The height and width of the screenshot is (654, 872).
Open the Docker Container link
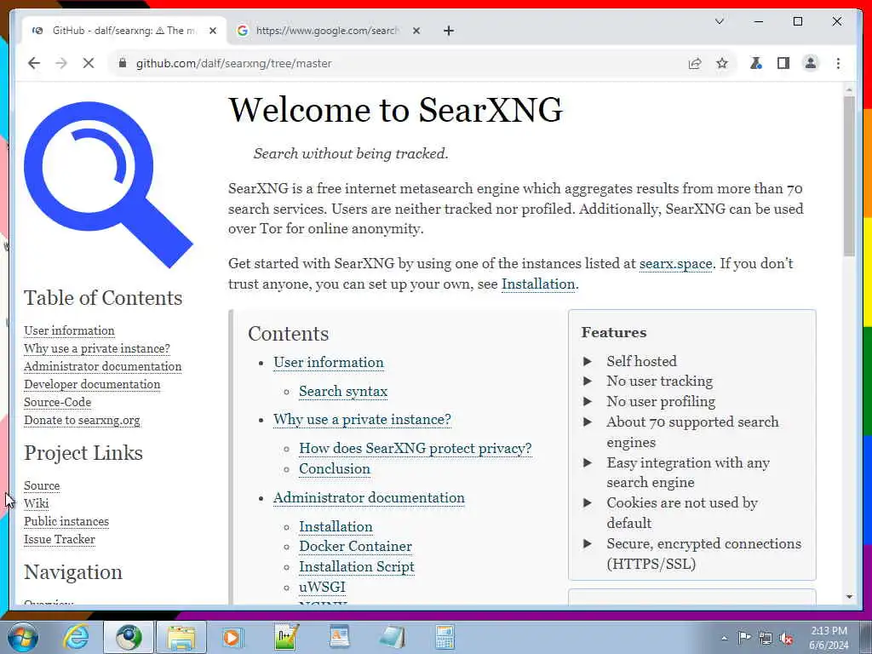coord(355,547)
